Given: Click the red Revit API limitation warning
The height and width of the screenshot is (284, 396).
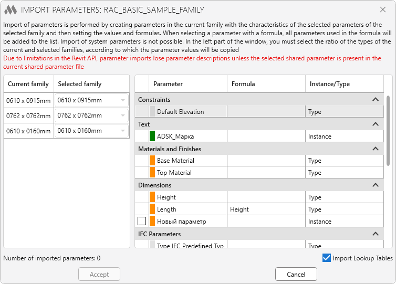Looking at the screenshot, I should [192, 62].
